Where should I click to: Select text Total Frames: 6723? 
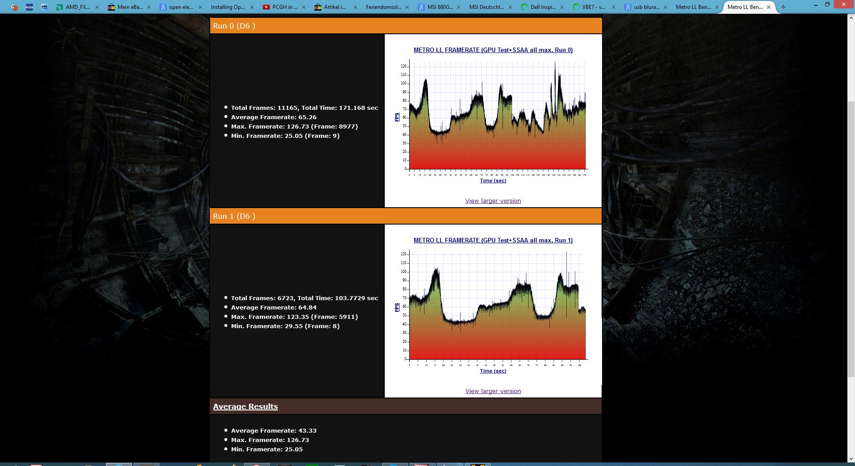262,298
